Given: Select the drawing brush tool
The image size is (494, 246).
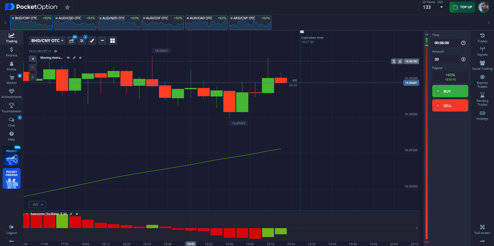Looking at the screenshot, I should pyautogui.click(x=92, y=41).
